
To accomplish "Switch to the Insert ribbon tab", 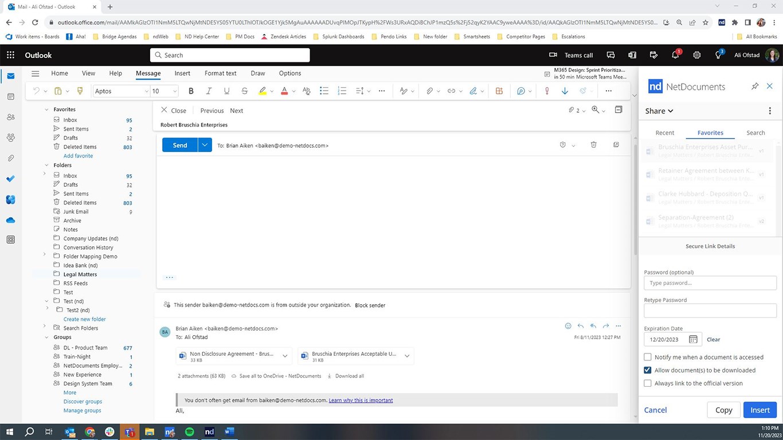I will [x=182, y=73].
